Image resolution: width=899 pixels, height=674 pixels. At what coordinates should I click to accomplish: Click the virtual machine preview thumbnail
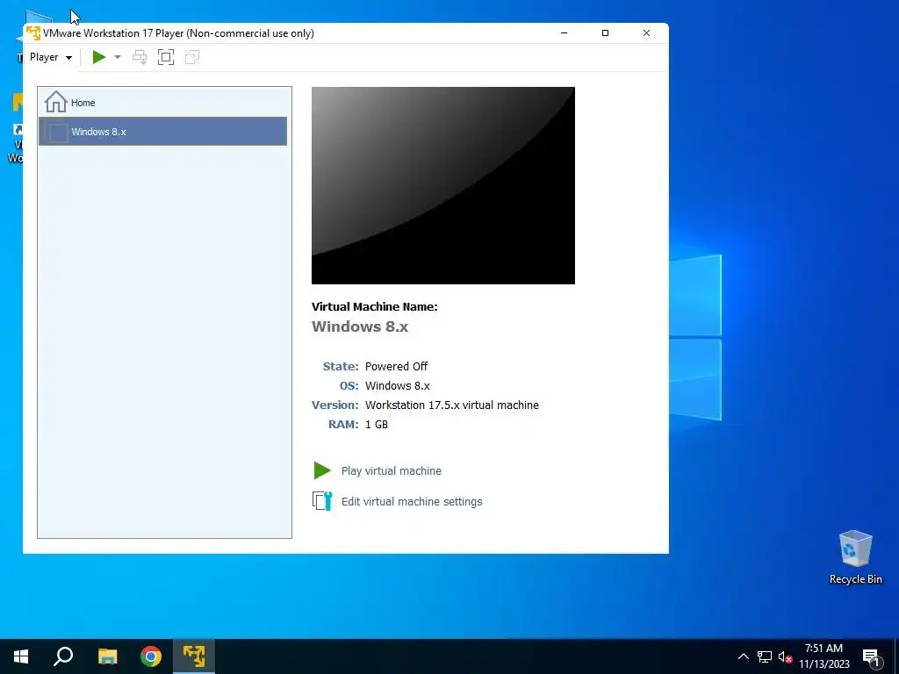[443, 186]
